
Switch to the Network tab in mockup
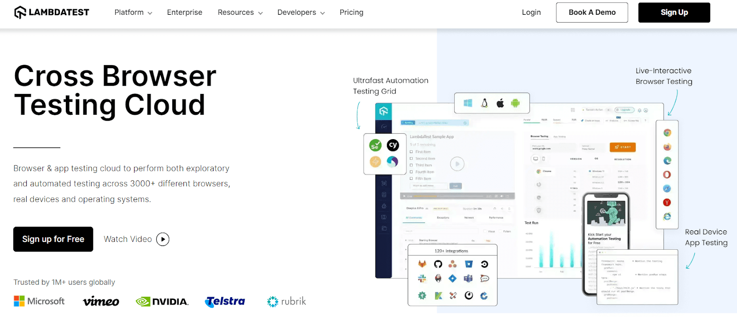[469, 217]
